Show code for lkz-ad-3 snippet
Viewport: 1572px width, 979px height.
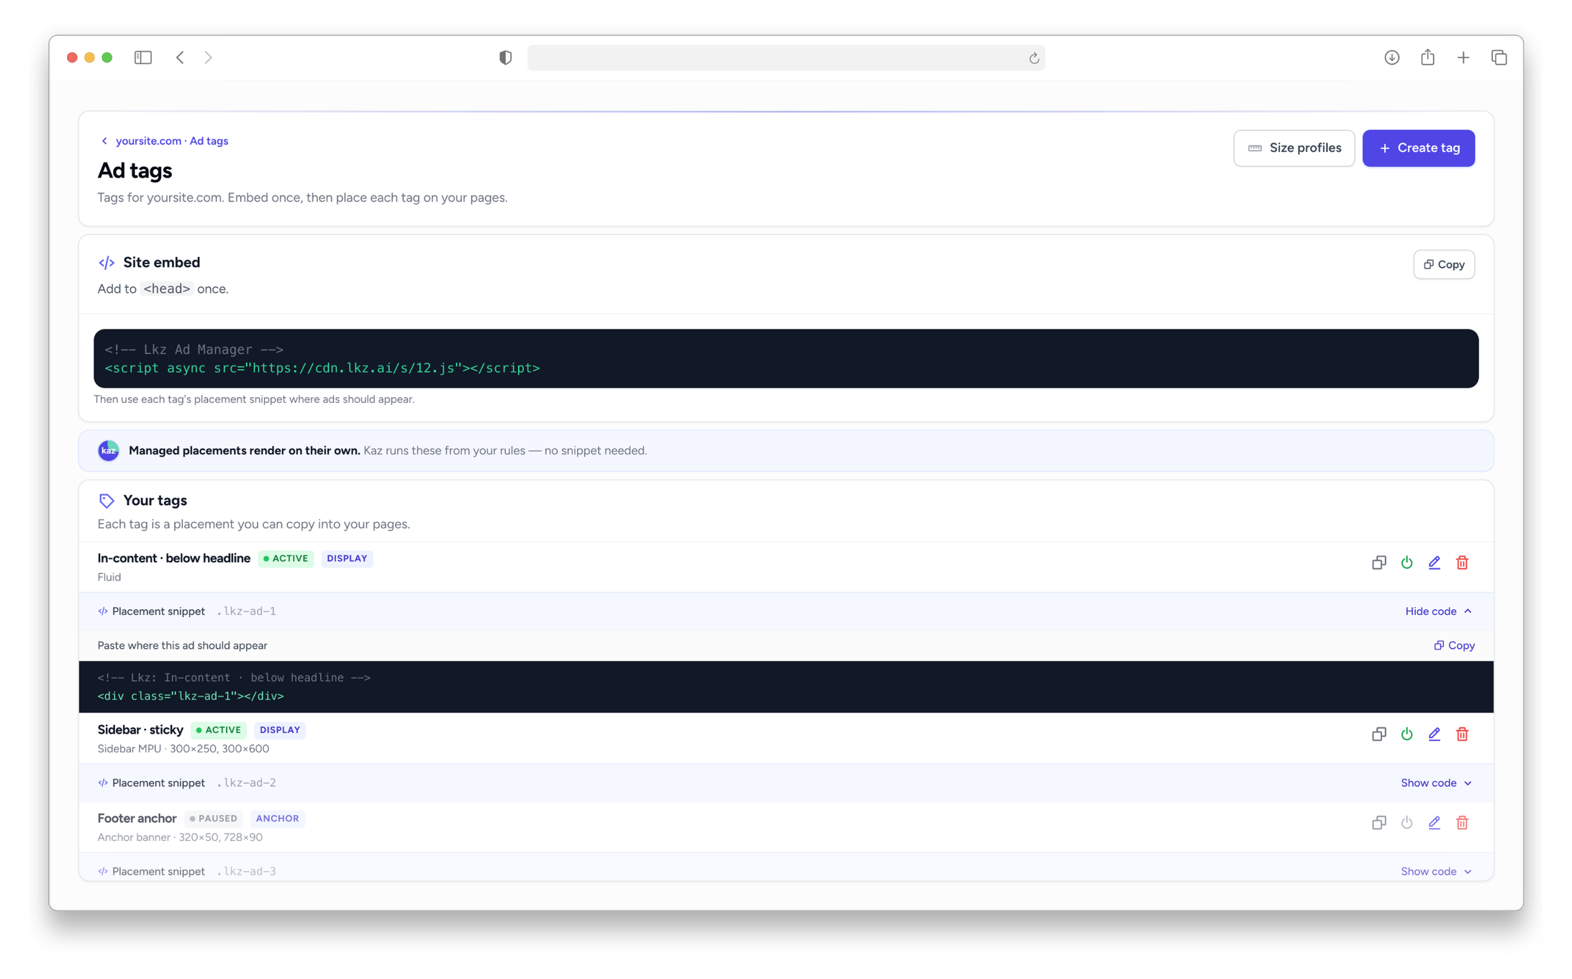[x=1436, y=871]
